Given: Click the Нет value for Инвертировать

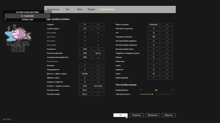Looking at the screenshot, I should point(156,90).
